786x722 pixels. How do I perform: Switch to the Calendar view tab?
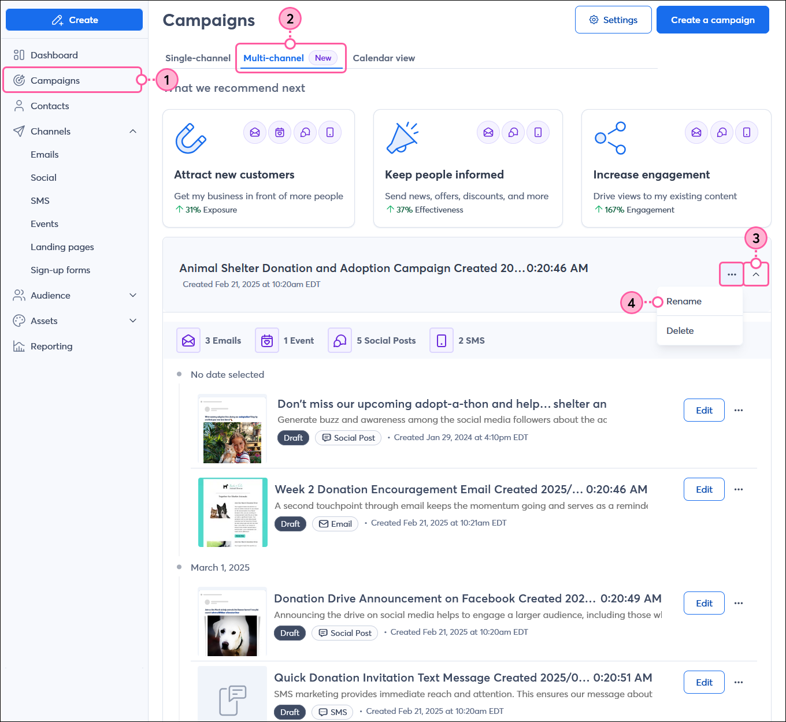click(x=384, y=58)
